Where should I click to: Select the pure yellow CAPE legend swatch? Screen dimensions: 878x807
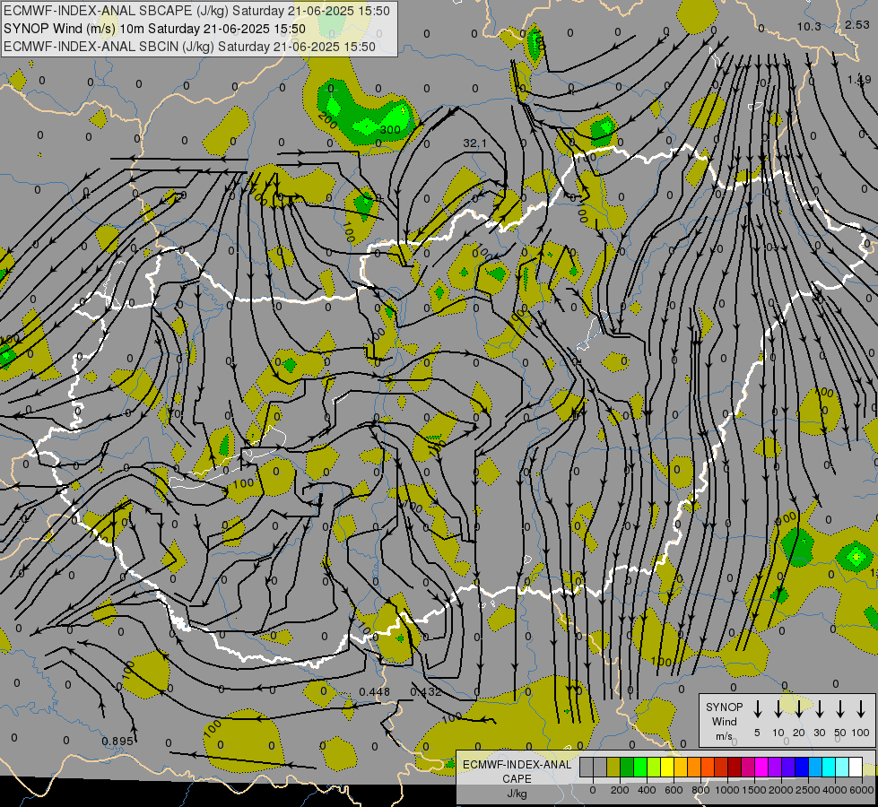click(667, 767)
